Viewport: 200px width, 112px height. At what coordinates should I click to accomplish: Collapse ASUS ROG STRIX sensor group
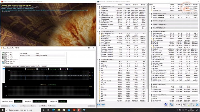tap(98, 60)
